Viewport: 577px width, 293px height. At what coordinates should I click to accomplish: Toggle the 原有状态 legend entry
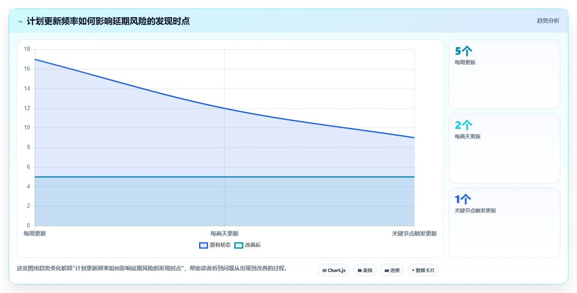(x=215, y=245)
